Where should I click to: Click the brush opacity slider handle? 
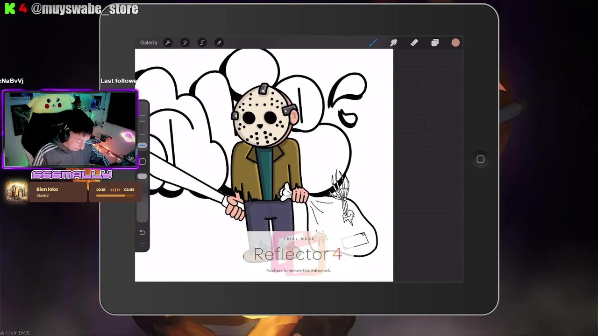(x=142, y=176)
